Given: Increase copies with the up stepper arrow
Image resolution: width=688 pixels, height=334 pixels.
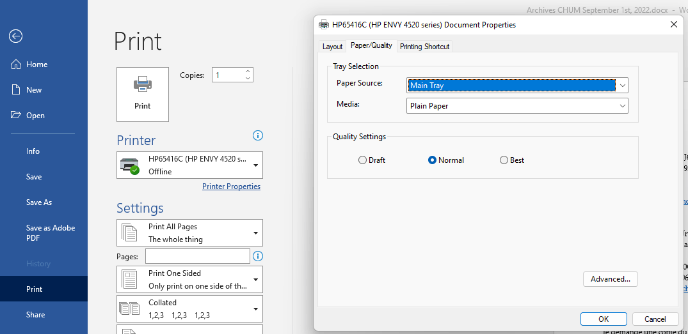Looking at the screenshot, I should point(248,72).
